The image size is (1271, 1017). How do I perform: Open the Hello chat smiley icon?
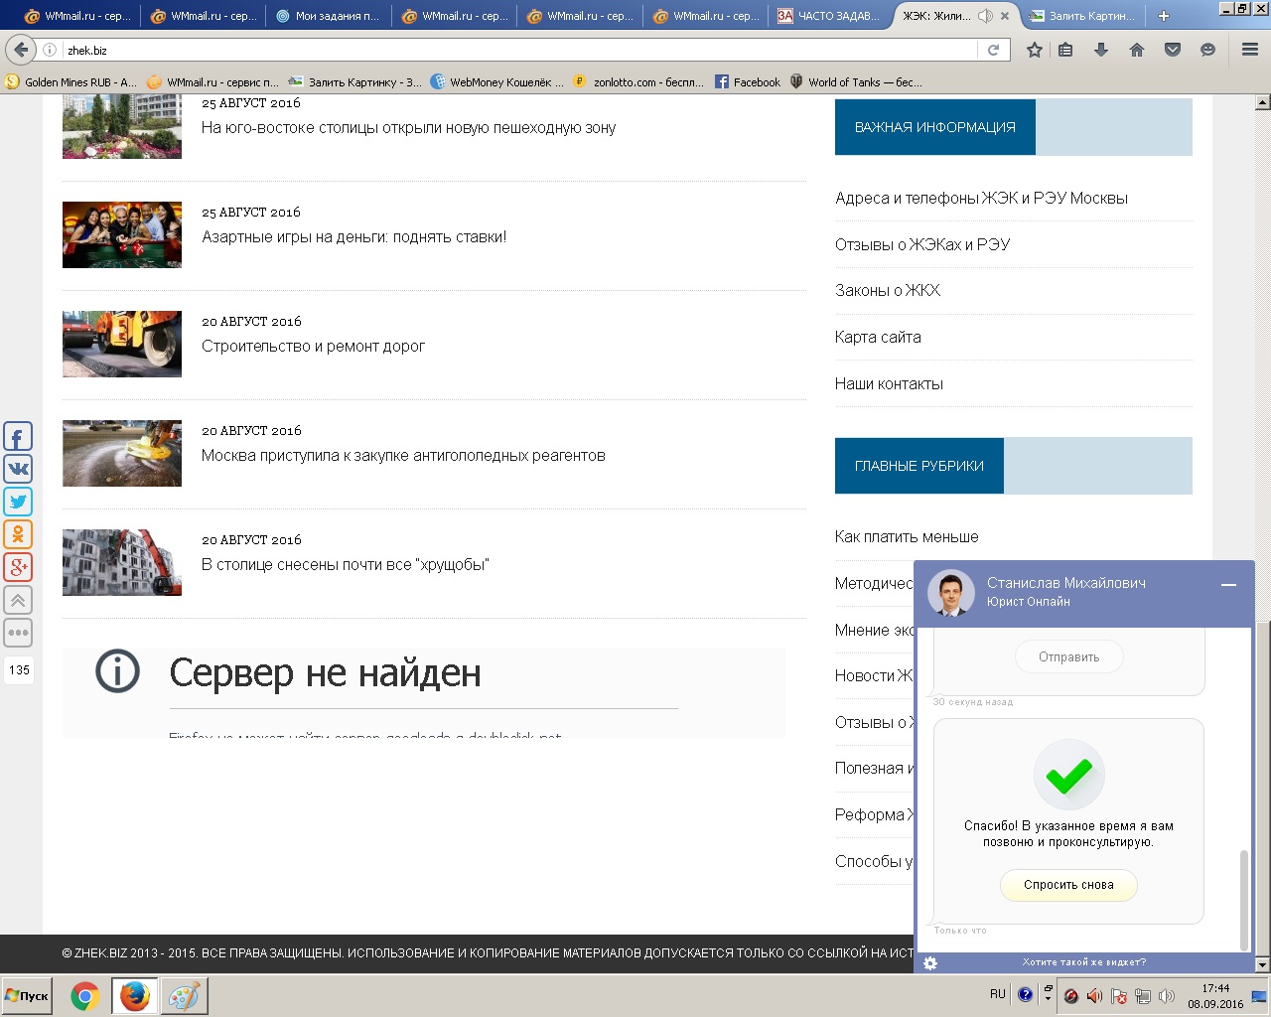(1207, 50)
